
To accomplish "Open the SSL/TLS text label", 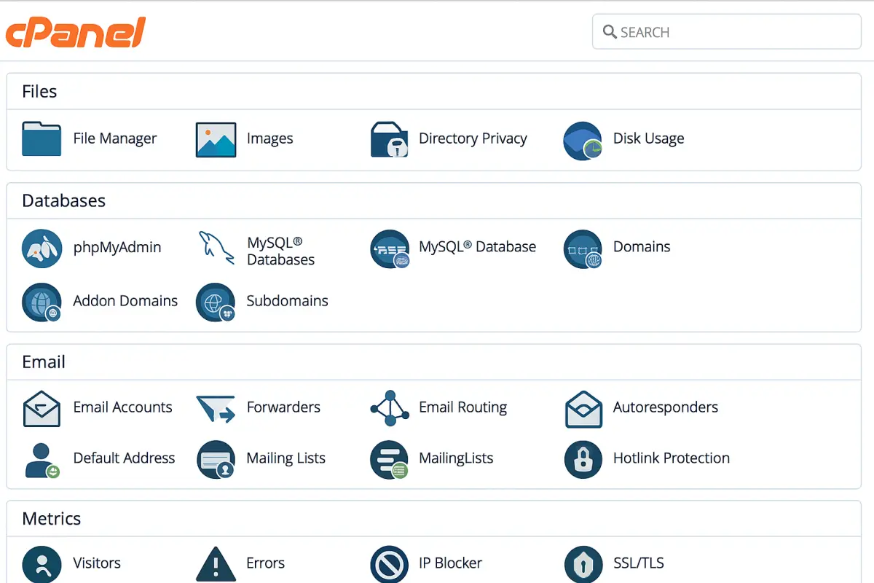I will coord(639,563).
